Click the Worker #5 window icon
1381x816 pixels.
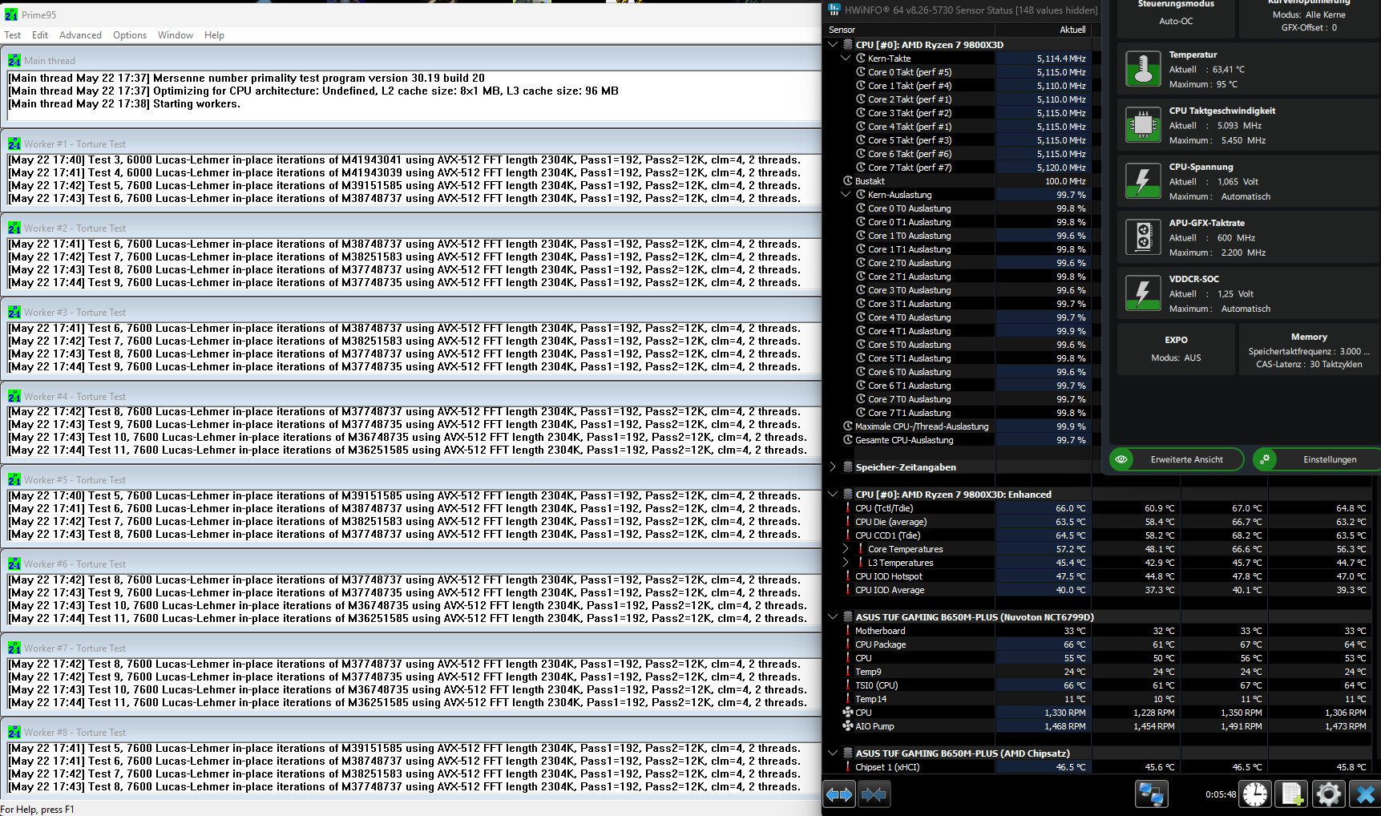pyautogui.click(x=14, y=479)
